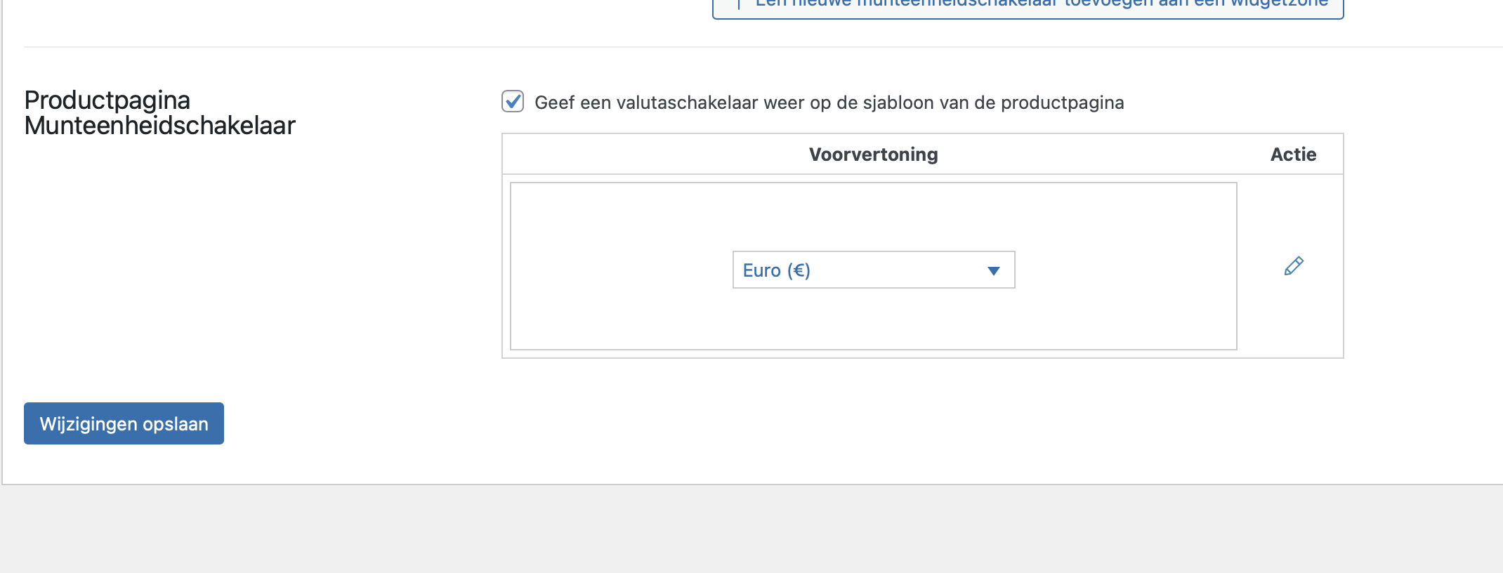The width and height of the screenshot is (1503, 573).
Task: Untick the product page currency switcher checkbox
Action: (513, 102)
